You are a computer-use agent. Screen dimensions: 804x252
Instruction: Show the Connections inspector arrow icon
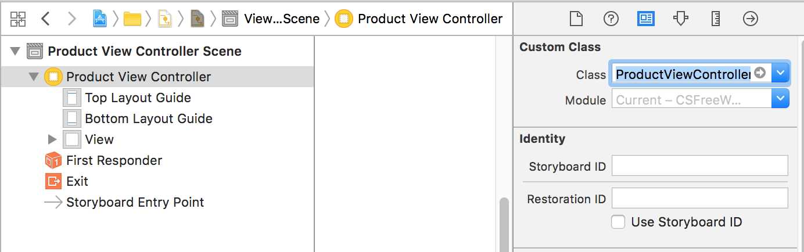click(x=751, y=19)
